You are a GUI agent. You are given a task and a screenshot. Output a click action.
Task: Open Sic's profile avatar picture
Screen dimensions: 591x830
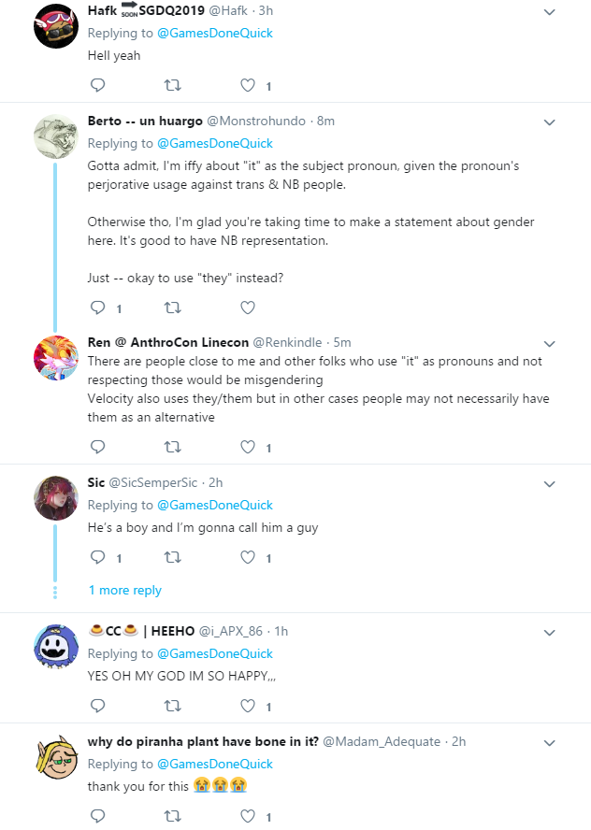(56, 498)
